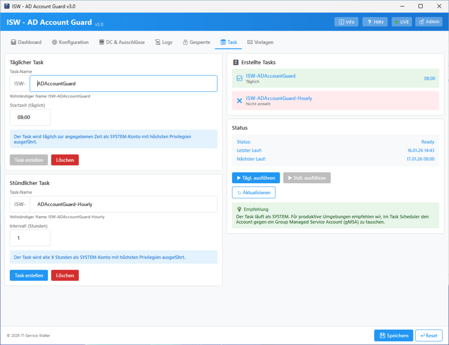The height and width of the screenshot is (345, 449).
Task: Open the Vorlagen tab
Action: click(x=260, y=42)
